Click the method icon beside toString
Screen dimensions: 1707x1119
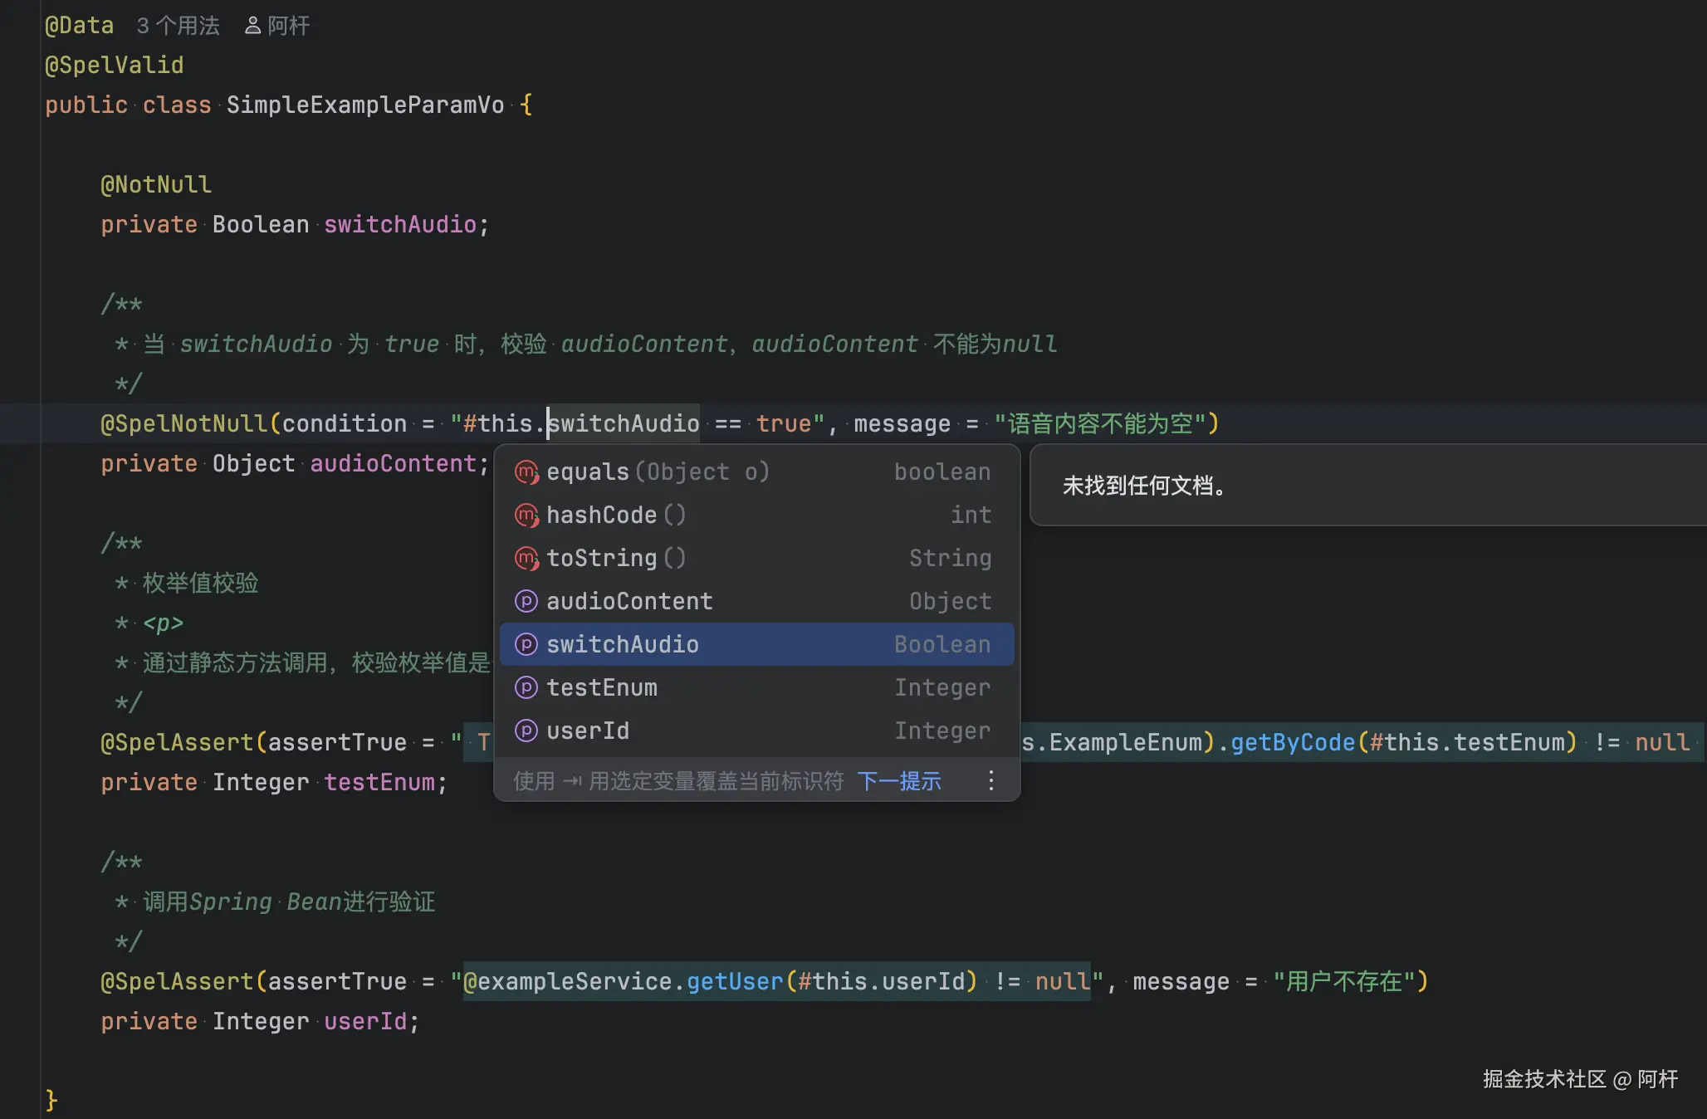click(x=526, y=559)
